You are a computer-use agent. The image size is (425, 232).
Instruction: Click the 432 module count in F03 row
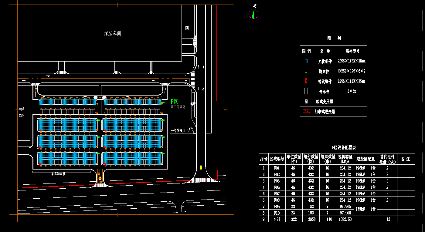pyautogui.click(x=311, y=181)
